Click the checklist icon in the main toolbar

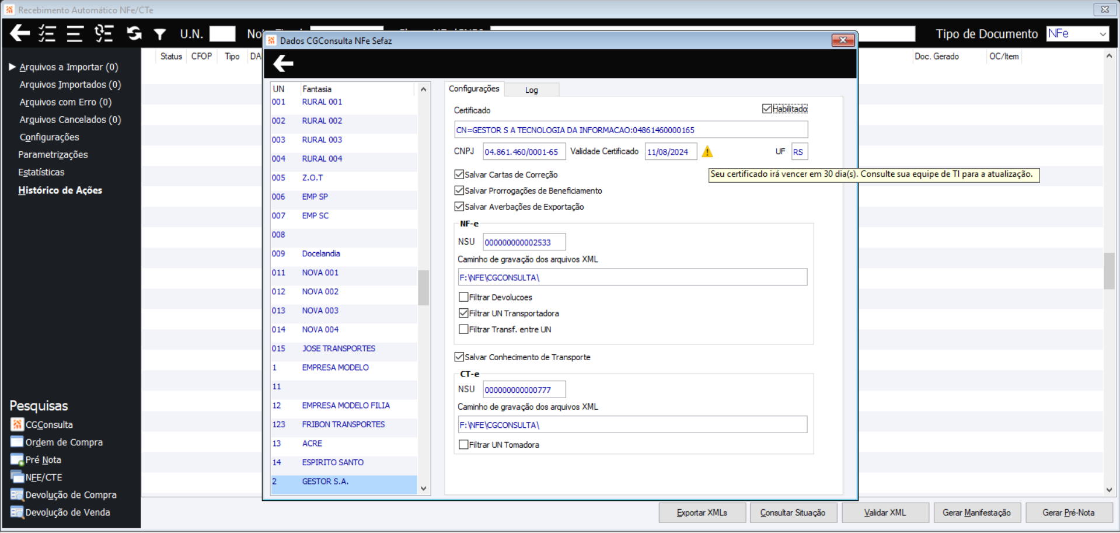click(x=47, y=33)
